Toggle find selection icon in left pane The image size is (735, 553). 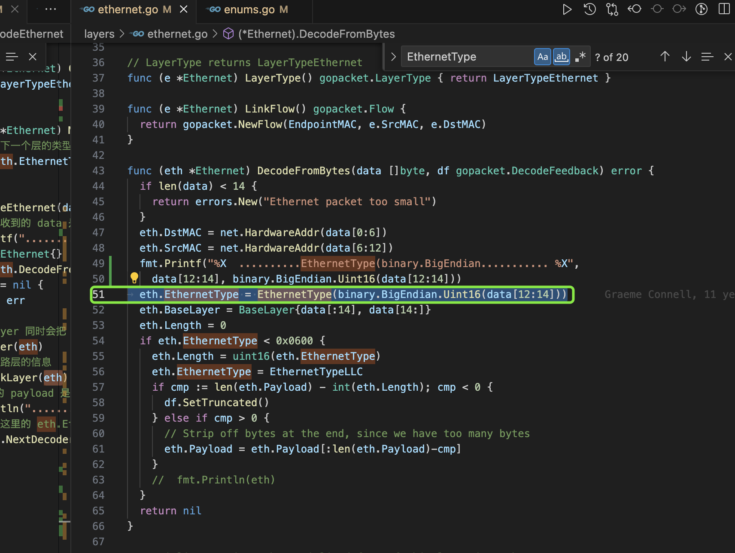(12, 57)
